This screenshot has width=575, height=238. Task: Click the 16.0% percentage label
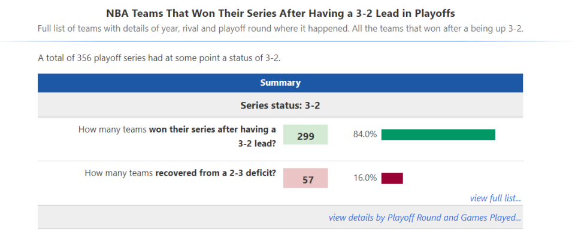tap(365, 178)
